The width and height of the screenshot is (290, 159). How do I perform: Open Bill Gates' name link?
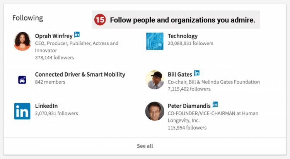pyautogui.click(x=179, y=74)
